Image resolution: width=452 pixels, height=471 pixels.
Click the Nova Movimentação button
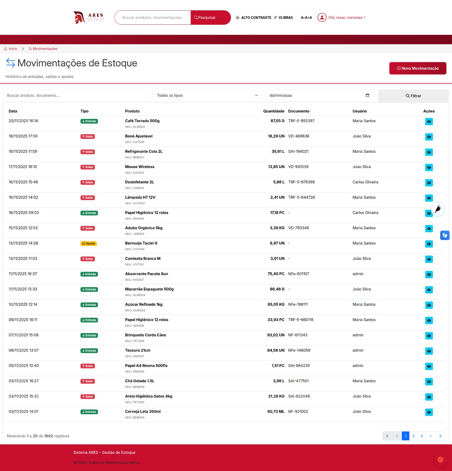[418, 68]
